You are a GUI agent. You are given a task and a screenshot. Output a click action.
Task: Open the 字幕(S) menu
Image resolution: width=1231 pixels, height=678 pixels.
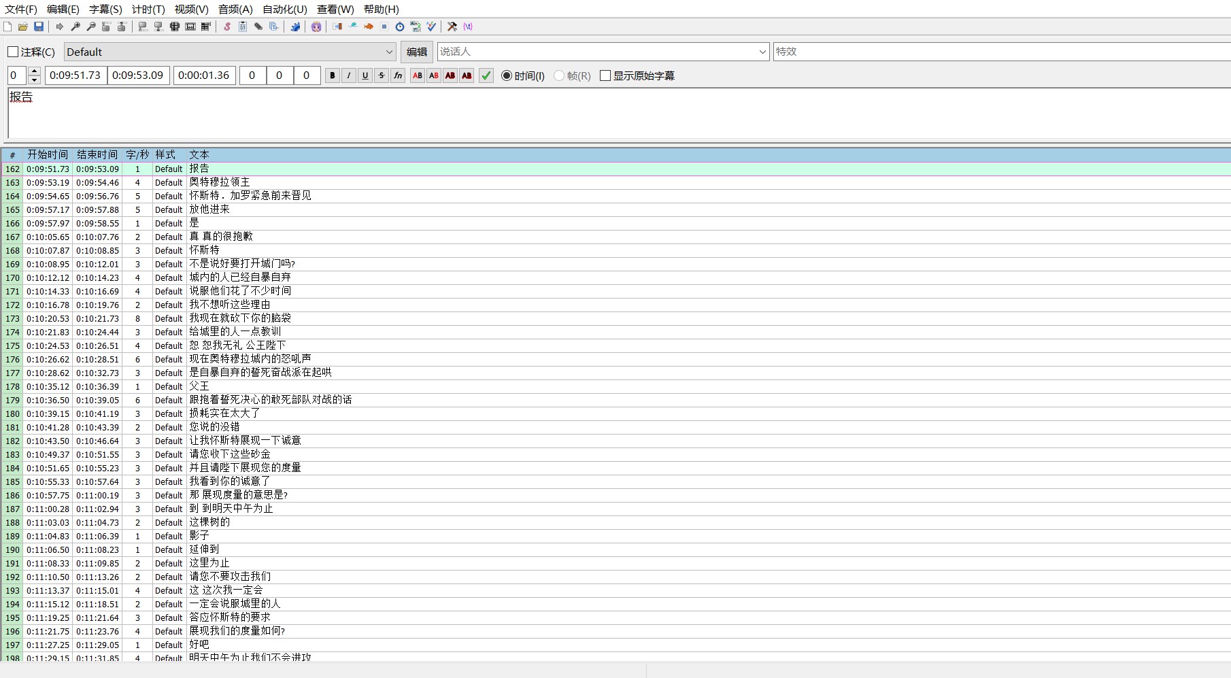(105, 9)
